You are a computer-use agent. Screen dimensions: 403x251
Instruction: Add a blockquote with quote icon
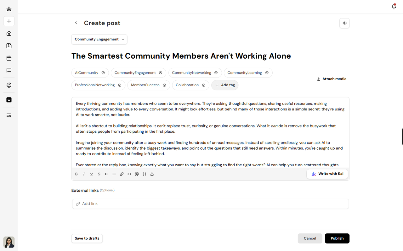pos(137,174)
